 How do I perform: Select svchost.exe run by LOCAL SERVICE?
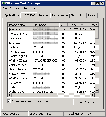coord(51,91)
